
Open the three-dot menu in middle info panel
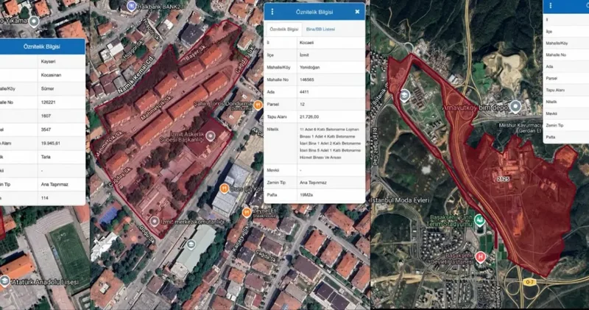(272, 12)
